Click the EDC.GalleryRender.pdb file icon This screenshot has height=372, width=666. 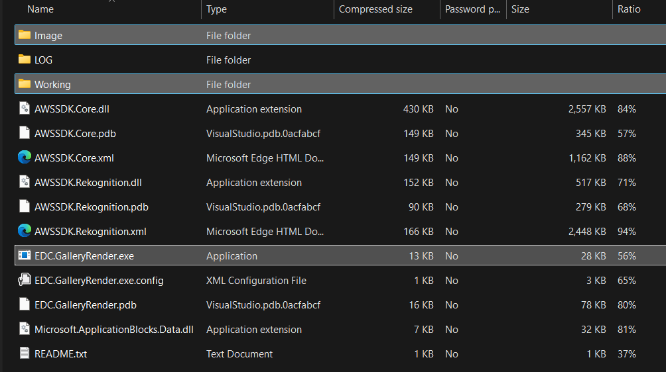point(25,304)
